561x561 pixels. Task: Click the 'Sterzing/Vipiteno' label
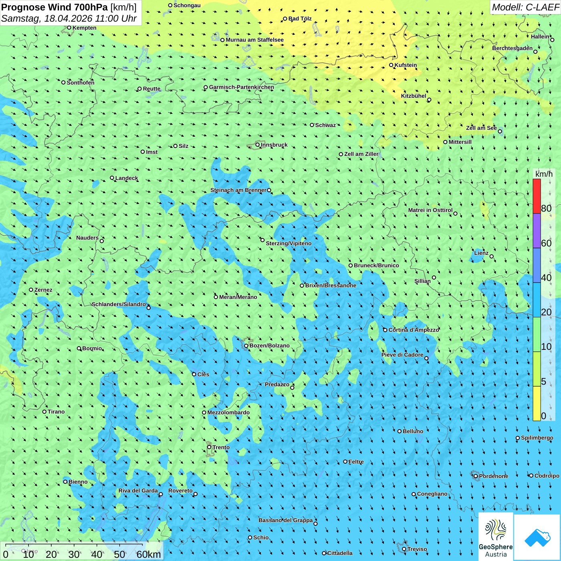(289, 243)
